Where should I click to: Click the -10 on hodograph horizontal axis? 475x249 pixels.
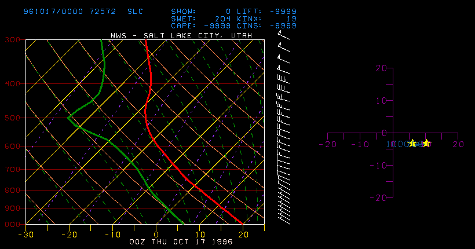360,144
